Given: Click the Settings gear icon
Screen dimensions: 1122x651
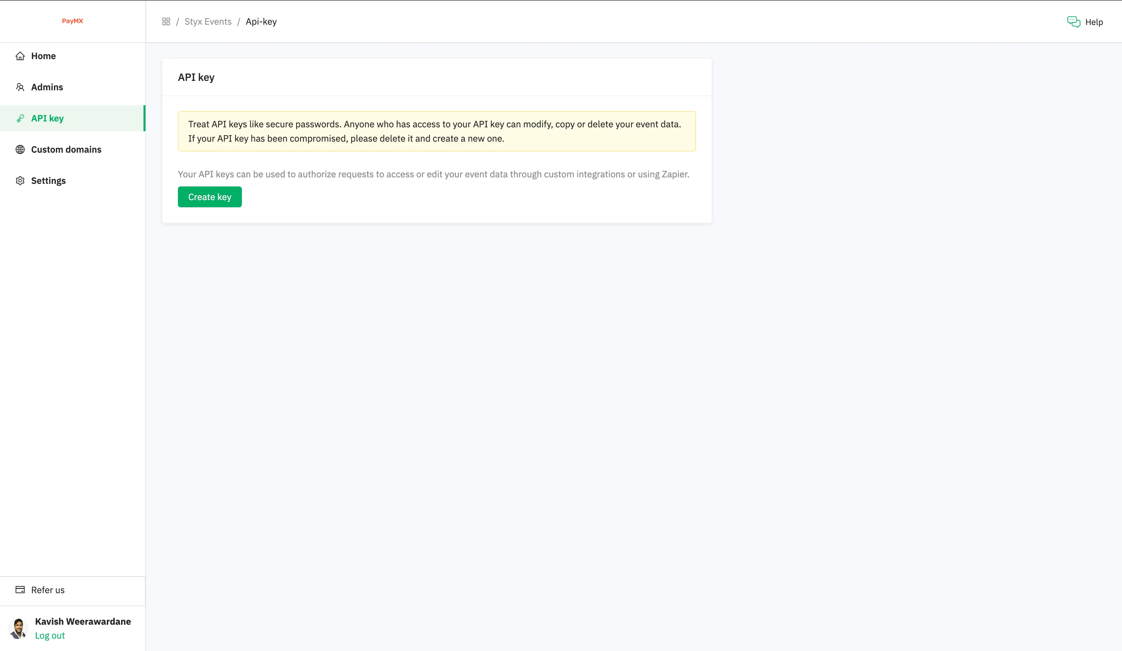Looking at the screenshot, I should pyautogui.click(x=20, y=181).
